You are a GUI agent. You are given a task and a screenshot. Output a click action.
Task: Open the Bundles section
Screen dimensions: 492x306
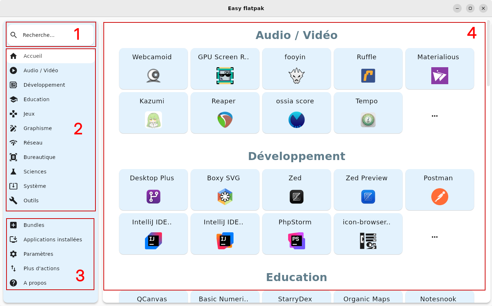pyautogui.click(x=50, y=225)
